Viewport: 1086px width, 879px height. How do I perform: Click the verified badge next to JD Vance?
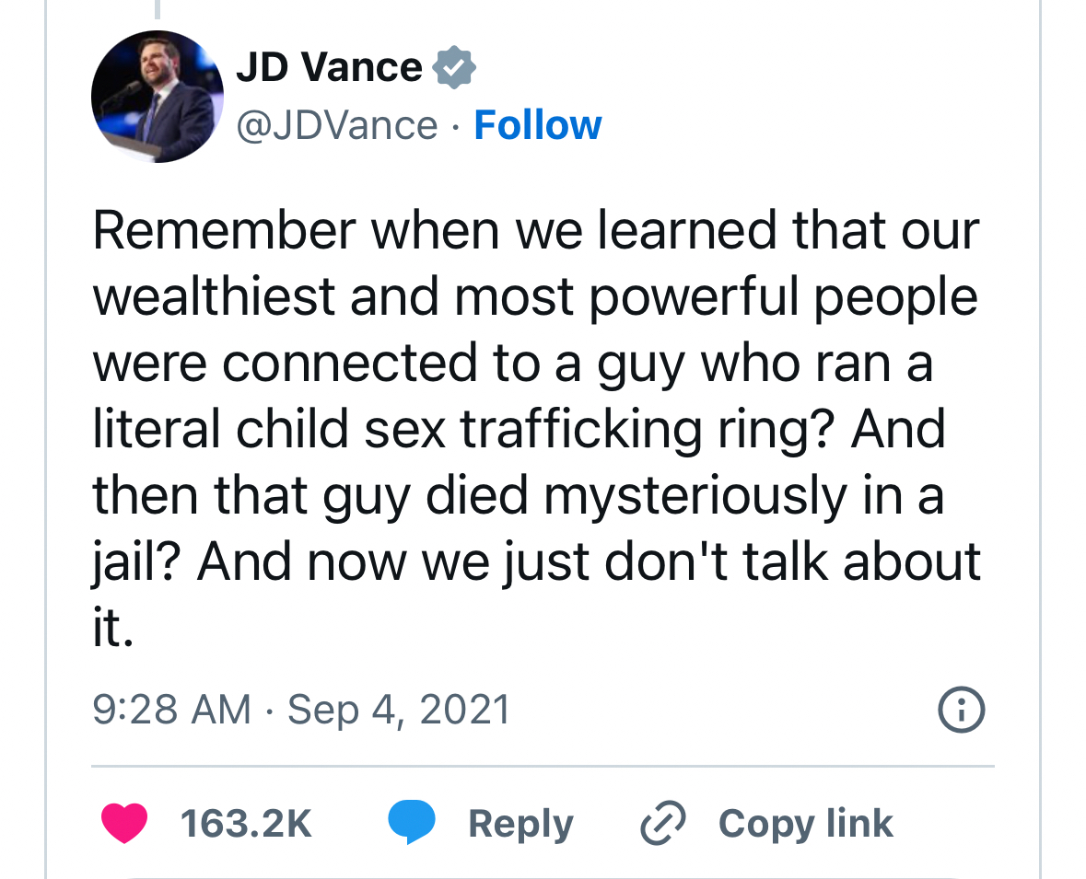tap(454, 67)
